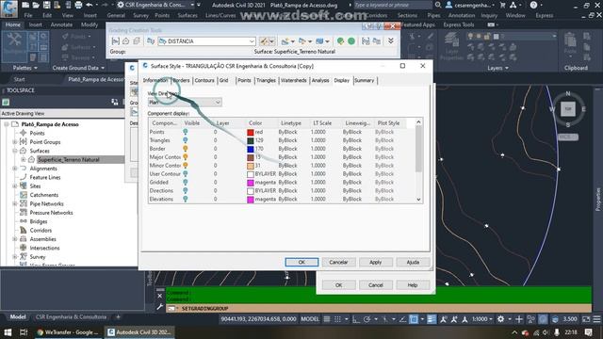Switch to WeTransfer Chrome window on taskbar

(x=68, y=332)
